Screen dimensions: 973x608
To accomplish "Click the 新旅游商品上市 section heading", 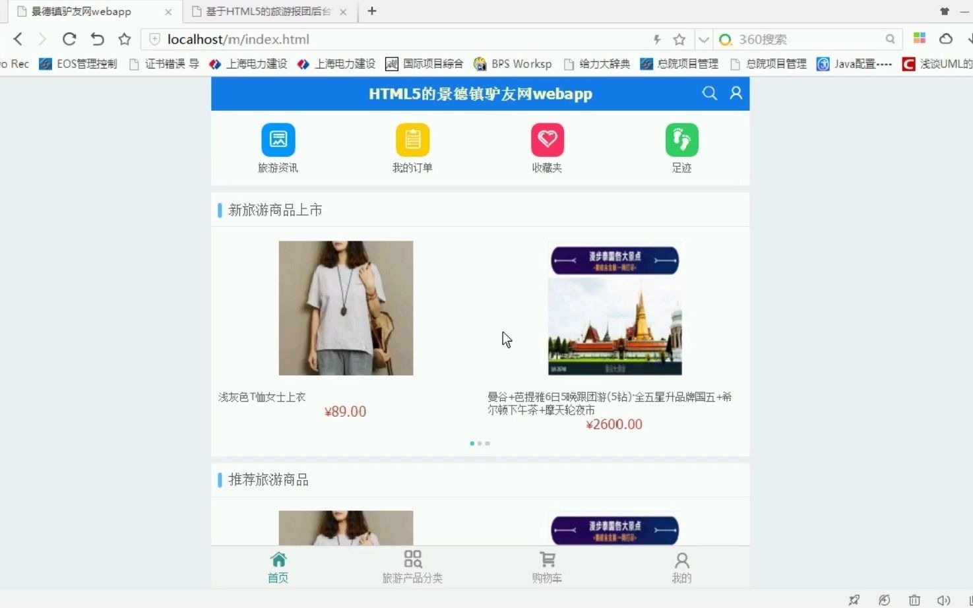I will (x=275, y=210).
